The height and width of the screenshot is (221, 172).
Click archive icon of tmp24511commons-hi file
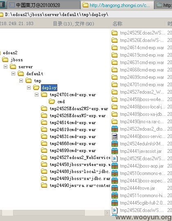(115, 196)
